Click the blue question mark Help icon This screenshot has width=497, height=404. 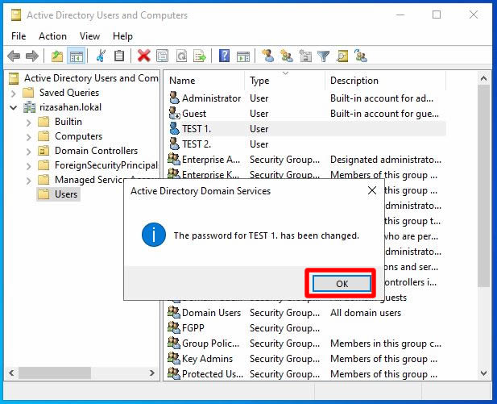point(224,56)
